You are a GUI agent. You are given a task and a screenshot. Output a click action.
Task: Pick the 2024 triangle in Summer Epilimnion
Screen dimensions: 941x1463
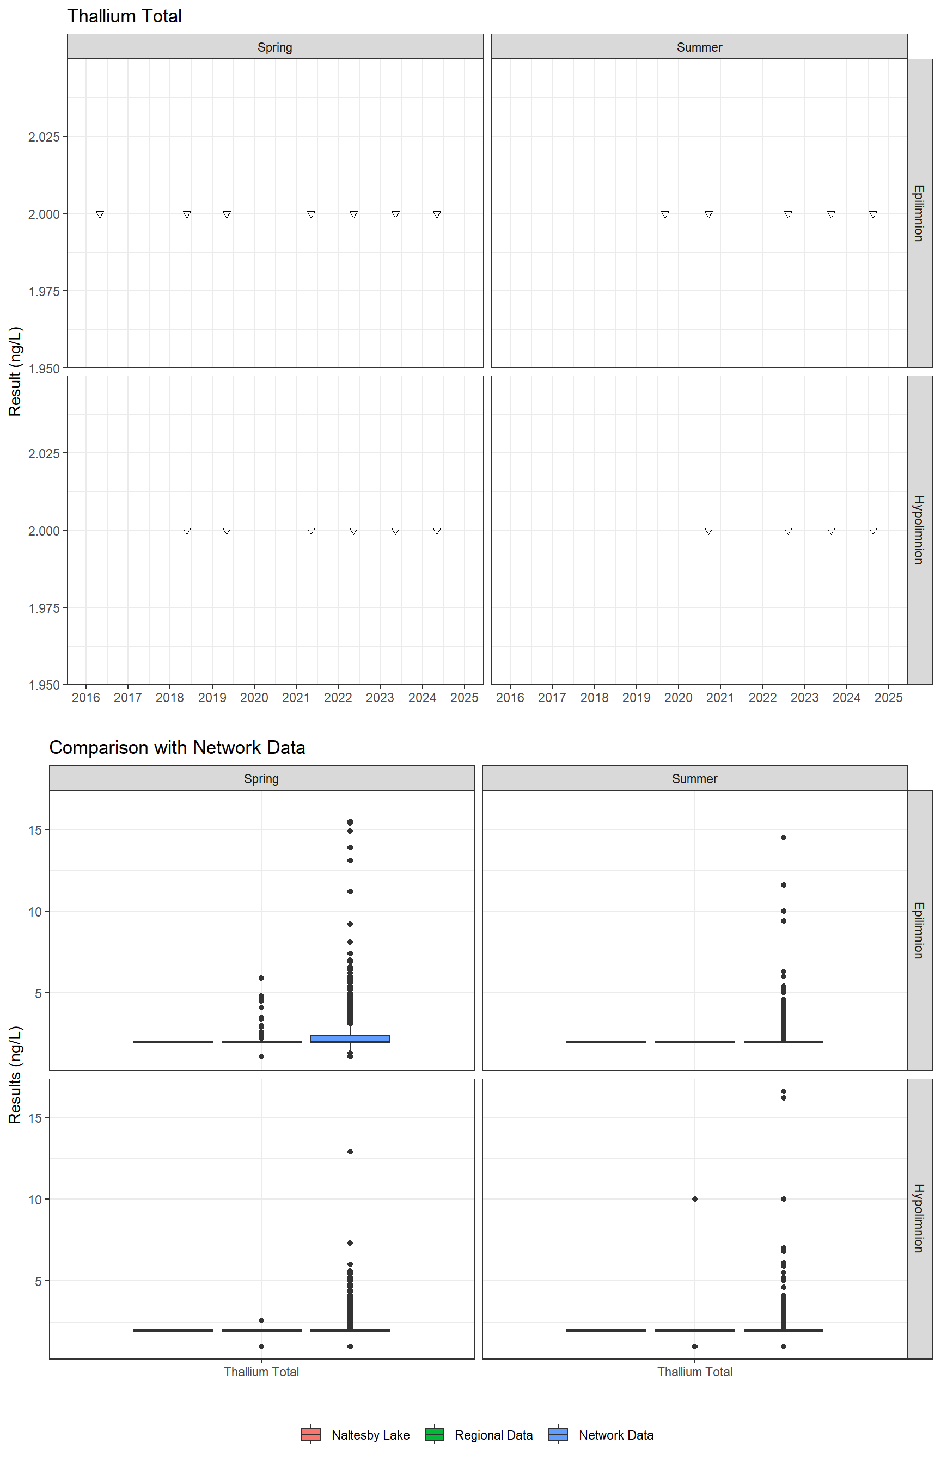pos(873,214)
